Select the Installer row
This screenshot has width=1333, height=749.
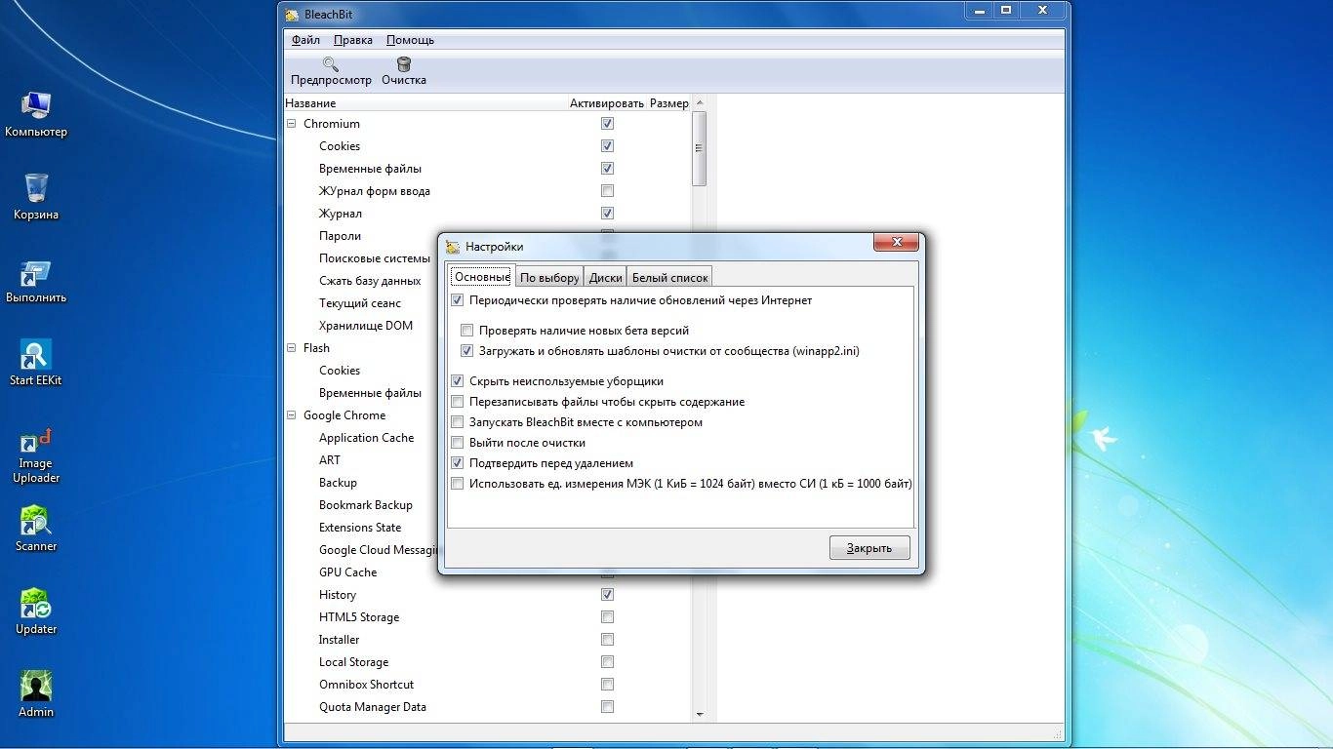click(x=339, y=640)
